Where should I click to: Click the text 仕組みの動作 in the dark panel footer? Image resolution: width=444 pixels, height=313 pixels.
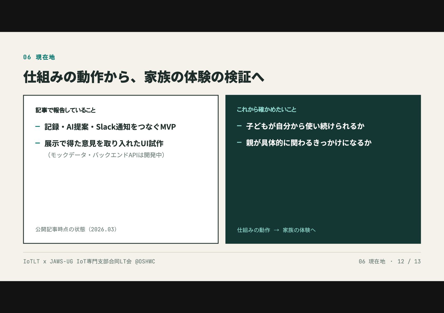[254, 230]
